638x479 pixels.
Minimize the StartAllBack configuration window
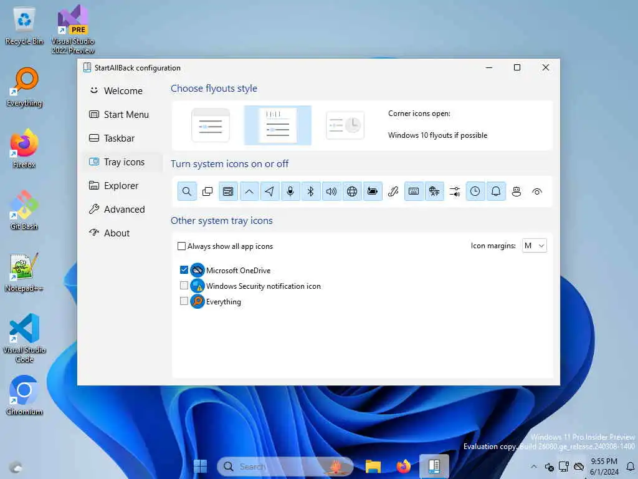tap(489, 67)
